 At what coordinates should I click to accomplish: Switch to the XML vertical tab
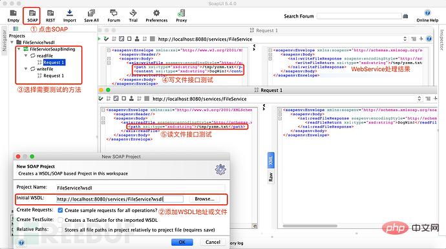(271, 160)
